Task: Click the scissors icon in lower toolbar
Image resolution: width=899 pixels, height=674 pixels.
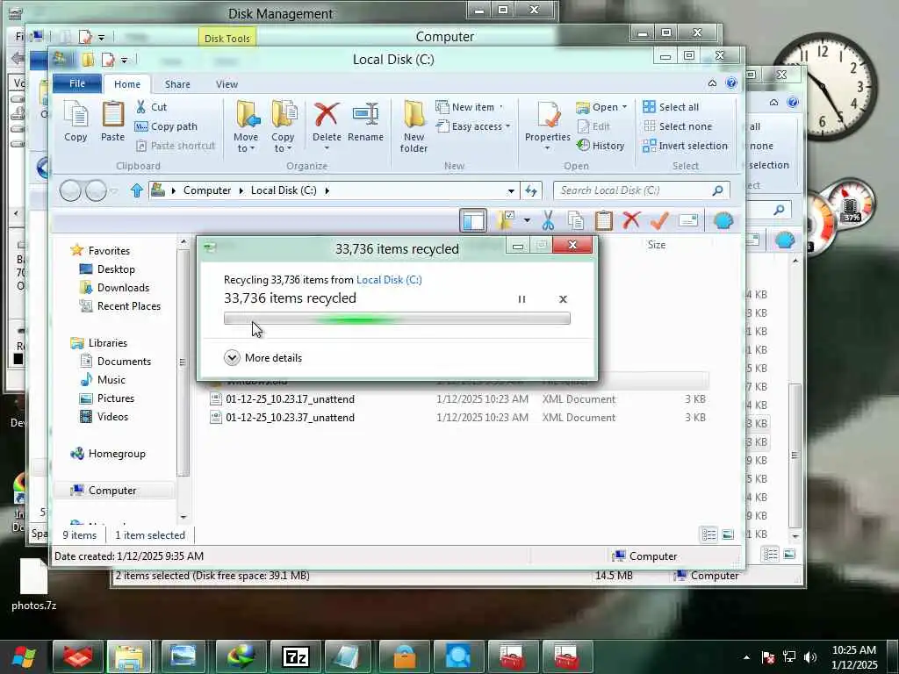Action: coord(548,220)
